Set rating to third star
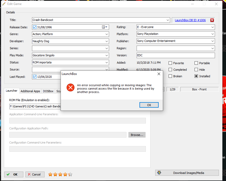This screenshot has width=226, height=181. tap(60, 174)
